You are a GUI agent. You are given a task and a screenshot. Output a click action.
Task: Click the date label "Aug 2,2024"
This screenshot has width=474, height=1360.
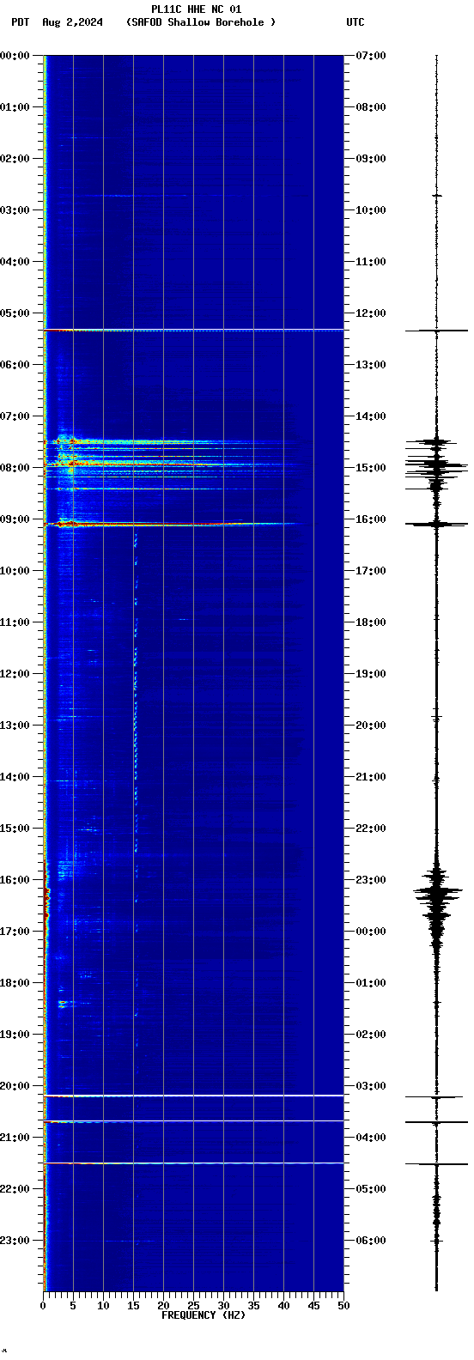72,22
